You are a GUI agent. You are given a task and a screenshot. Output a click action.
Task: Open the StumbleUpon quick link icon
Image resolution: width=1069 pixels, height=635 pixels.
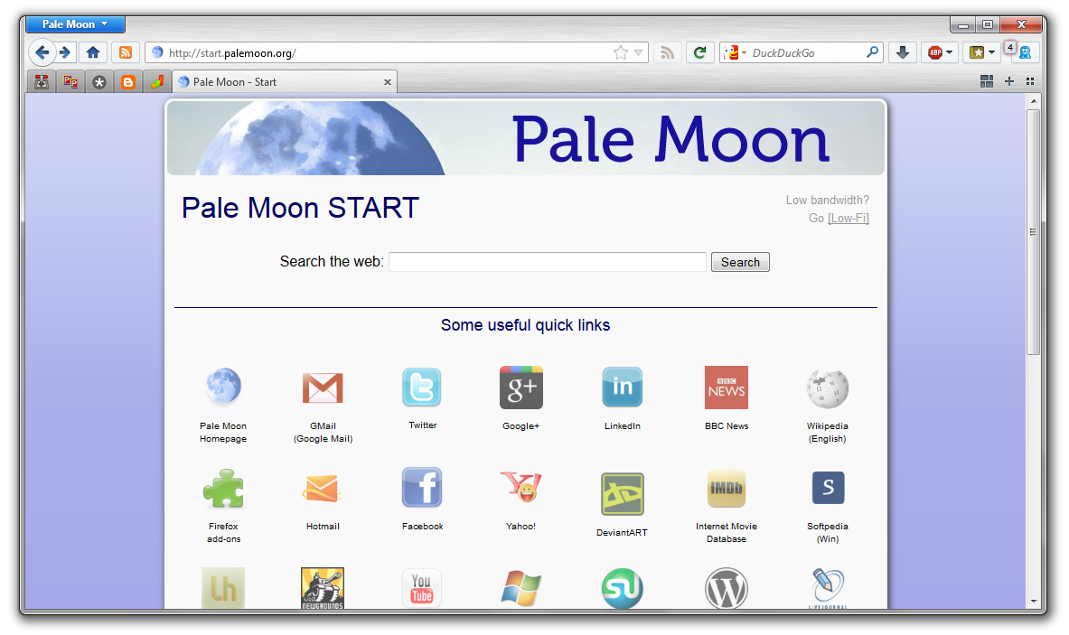tap(622, 588)
